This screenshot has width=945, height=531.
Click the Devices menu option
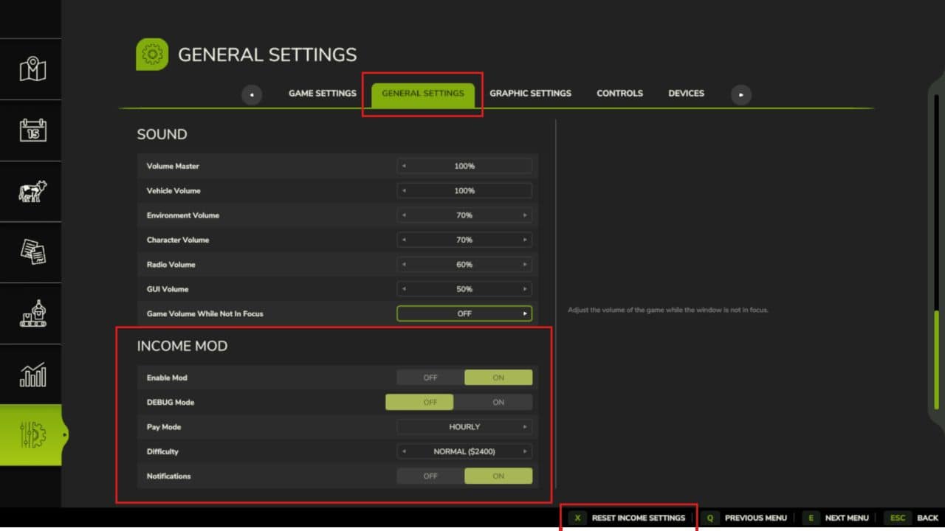pos(686,93)
